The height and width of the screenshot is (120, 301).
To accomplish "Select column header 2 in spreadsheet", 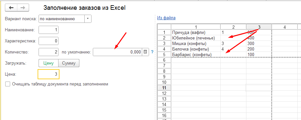I will 233,27.
